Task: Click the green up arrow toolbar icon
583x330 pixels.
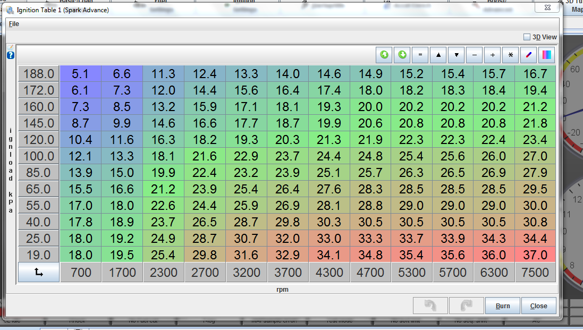Action: coord(384,55)
